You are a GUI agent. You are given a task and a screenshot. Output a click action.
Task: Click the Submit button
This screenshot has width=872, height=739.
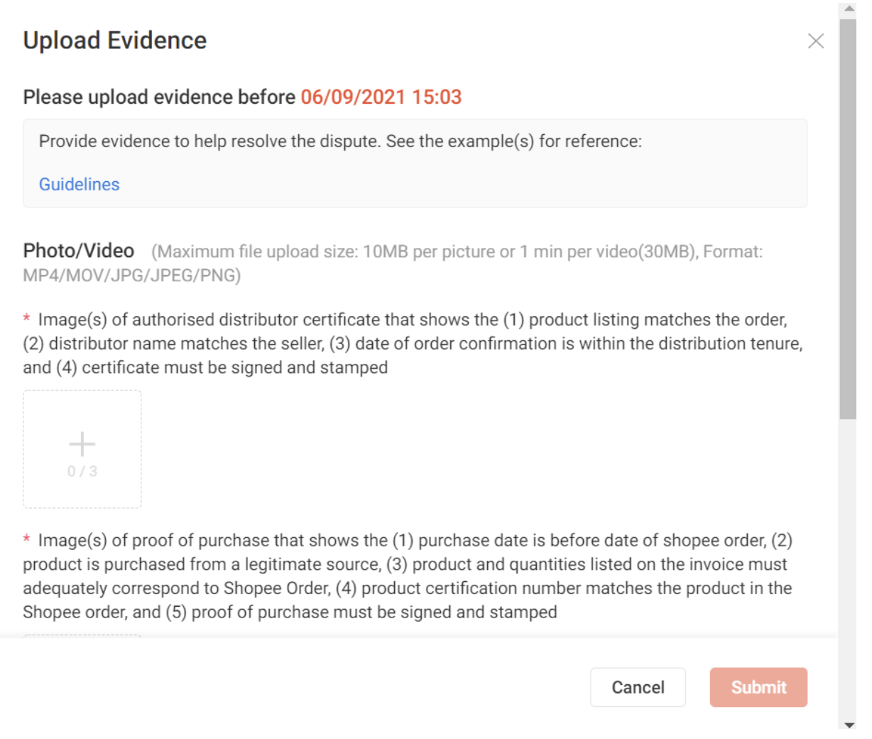(758, 687)
